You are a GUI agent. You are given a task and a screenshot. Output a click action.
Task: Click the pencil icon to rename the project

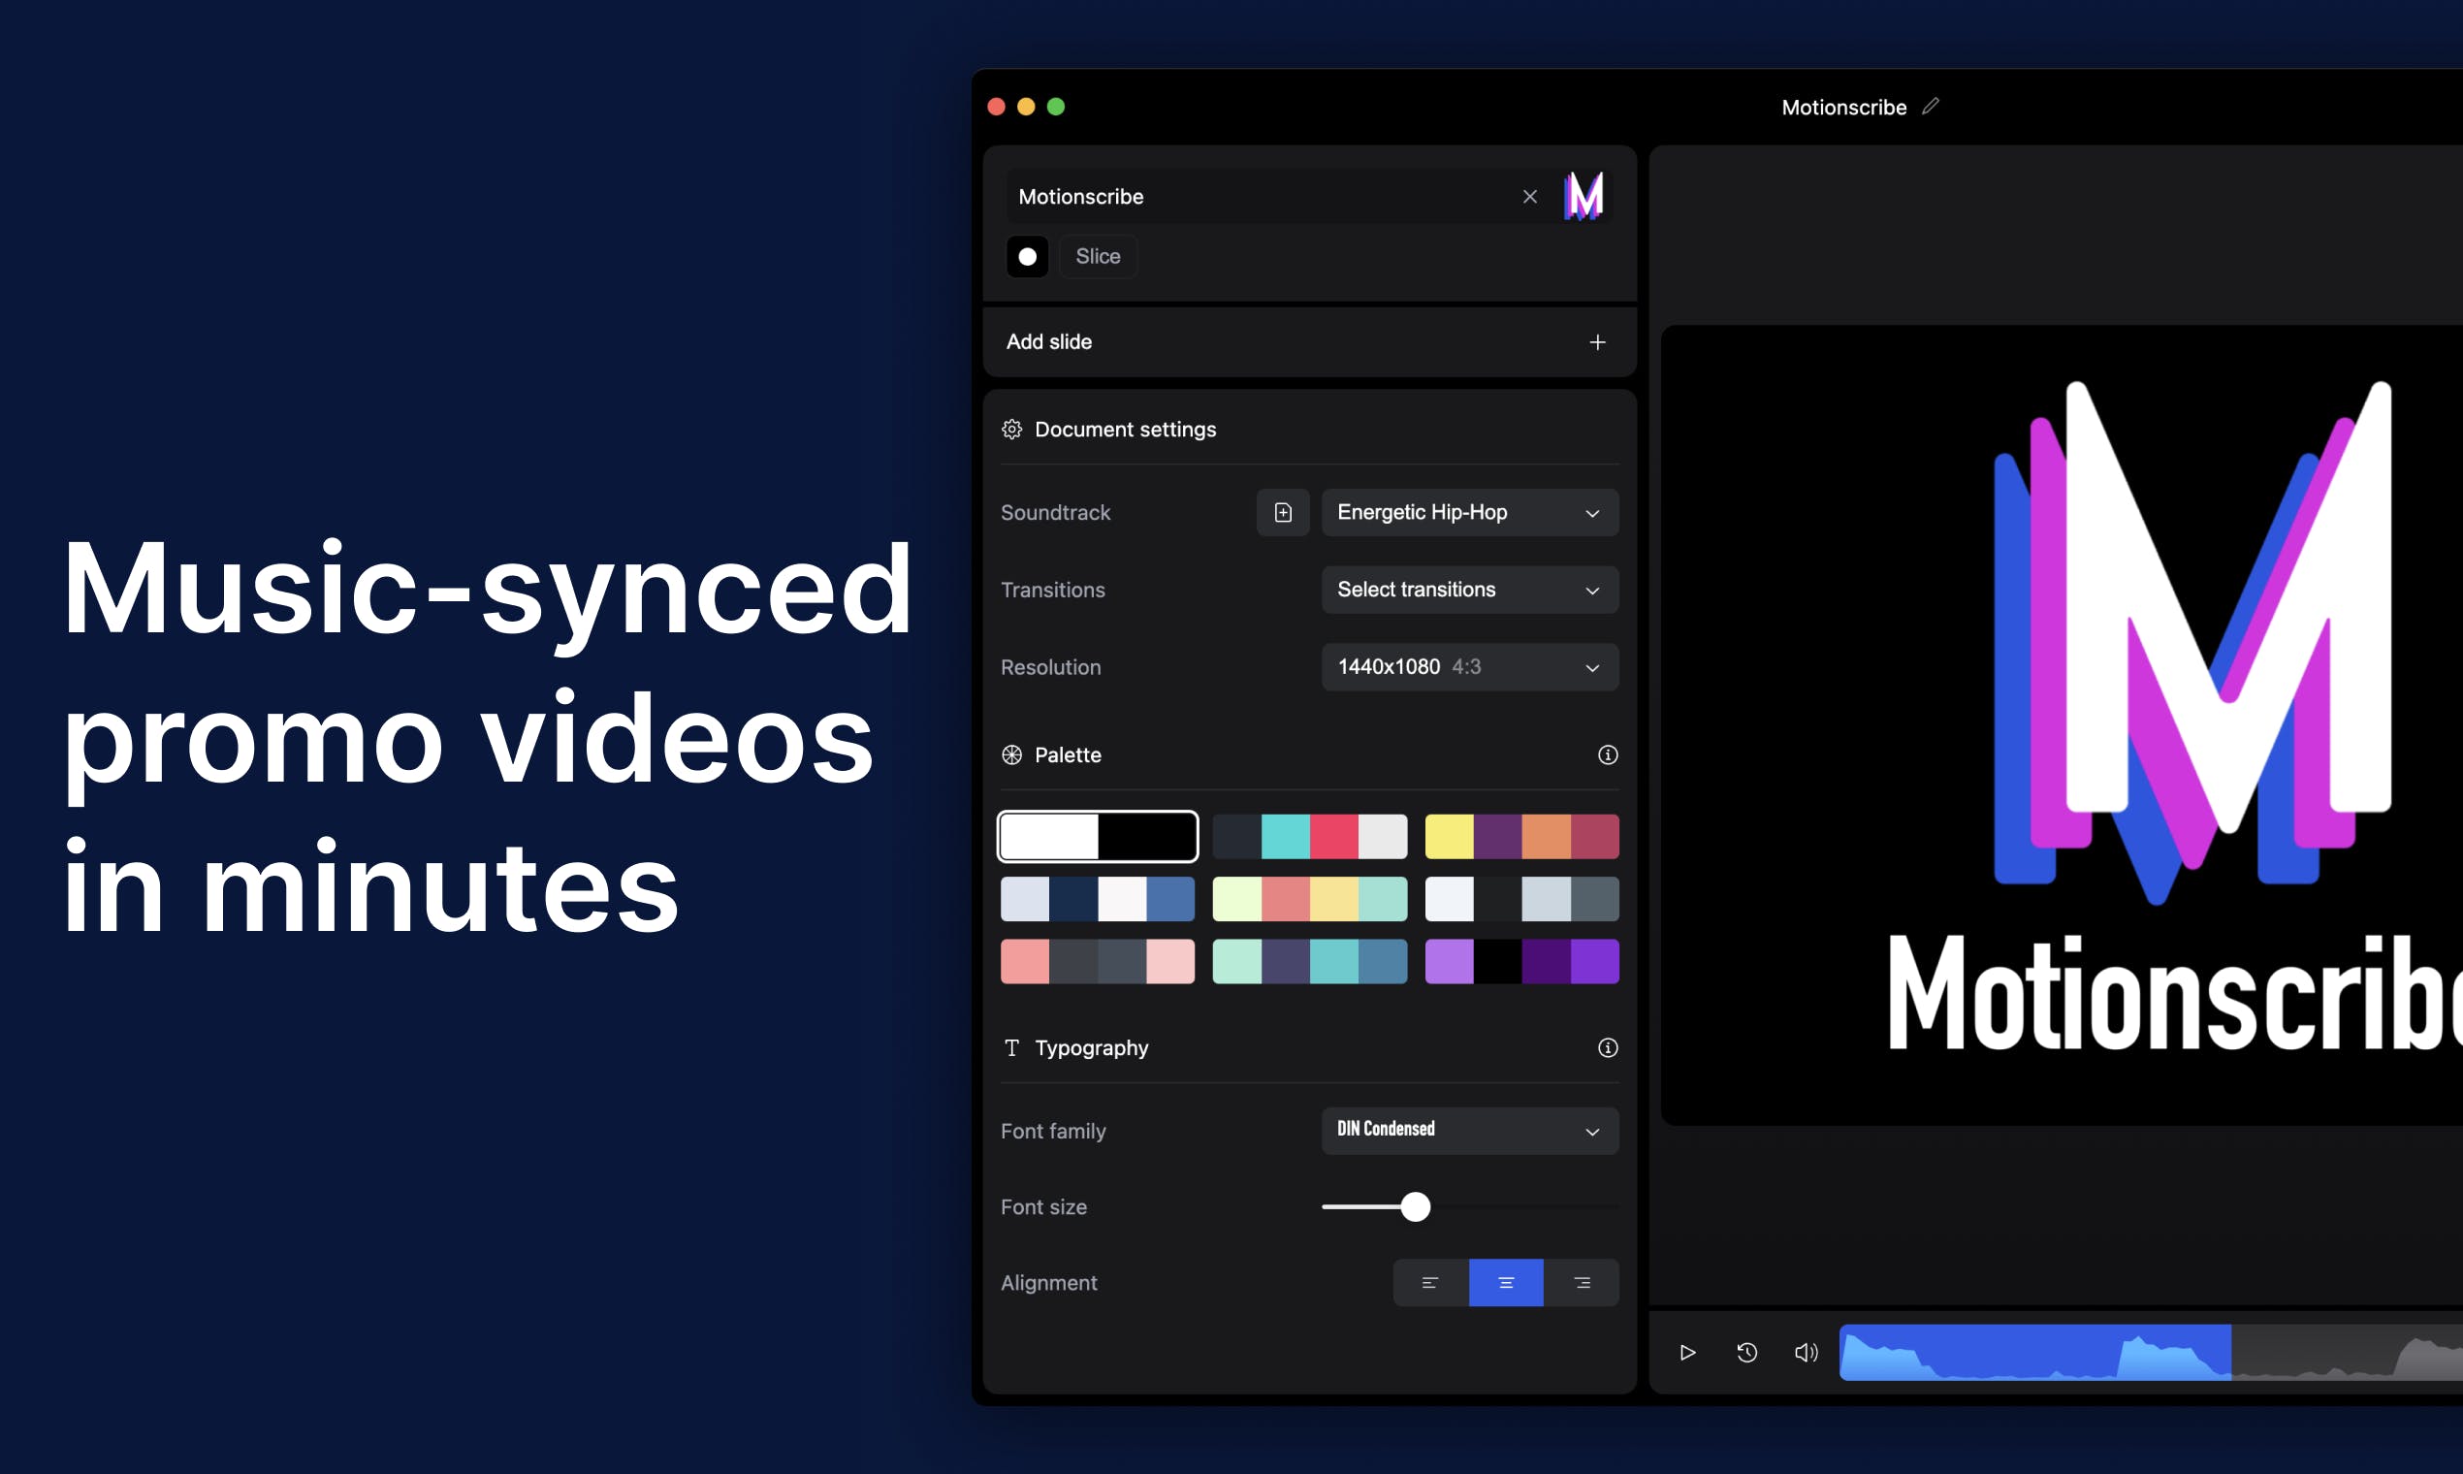[x=1930, y=107]
